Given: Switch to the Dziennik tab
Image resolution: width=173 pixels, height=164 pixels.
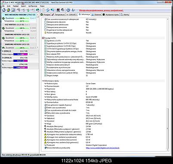Looking at the screenshot, I should tap(96, 15).
